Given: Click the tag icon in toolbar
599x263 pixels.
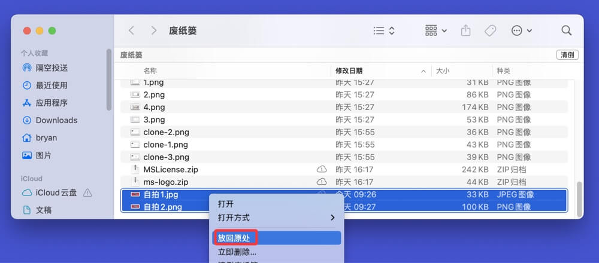Looking at the screenshot, I should [490, 31].
